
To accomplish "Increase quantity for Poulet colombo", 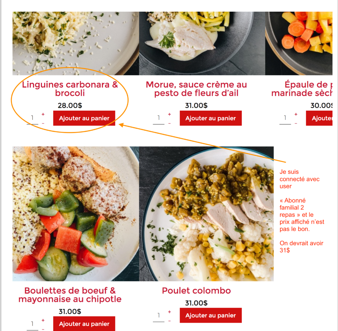I will pos(169,312).
